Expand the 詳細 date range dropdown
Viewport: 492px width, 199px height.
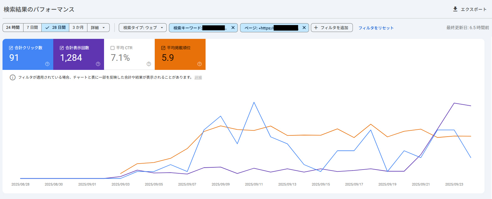(98, 28)
